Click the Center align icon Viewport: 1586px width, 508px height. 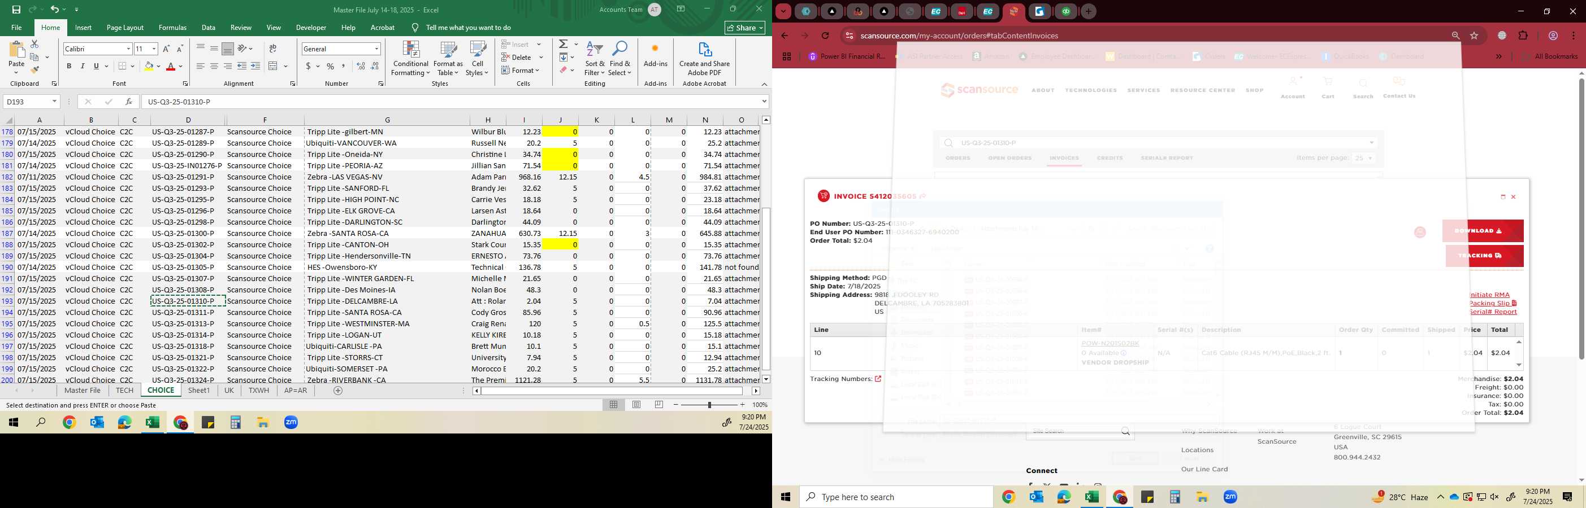pyautogui.click(x=214, y=66)
